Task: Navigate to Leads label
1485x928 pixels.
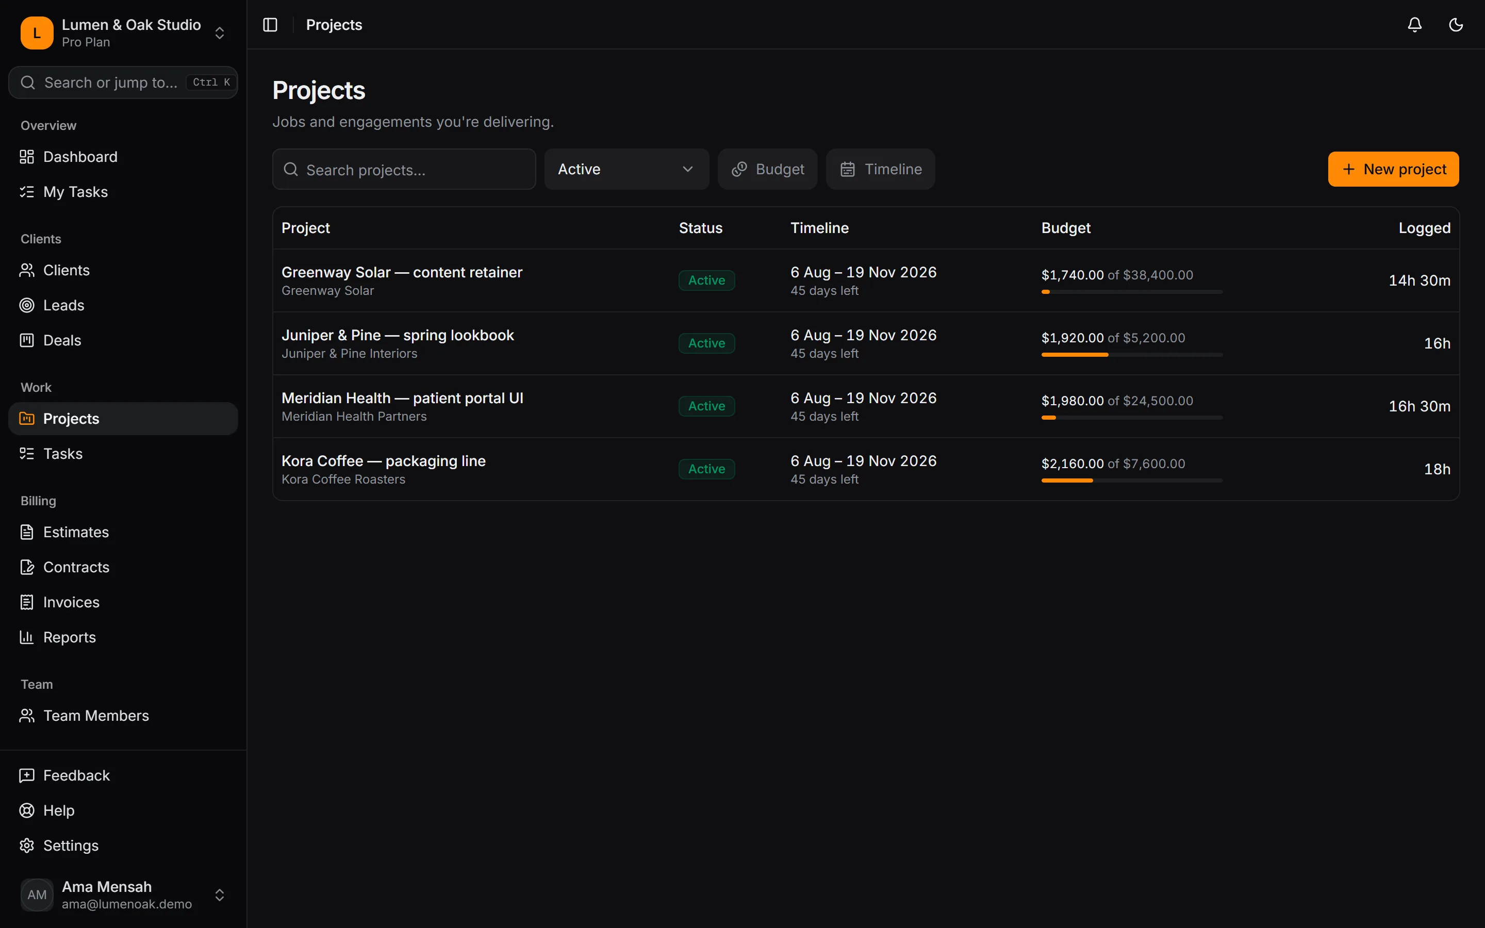Action: (64, 305)
